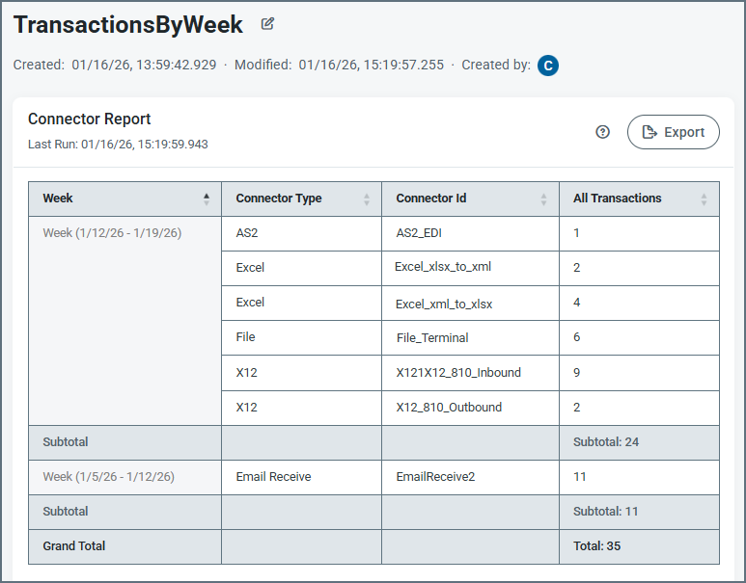Click sort arrows in Connector Id header
The width and height of the screenshot is (746, 583).
click(x=543, y=199)
